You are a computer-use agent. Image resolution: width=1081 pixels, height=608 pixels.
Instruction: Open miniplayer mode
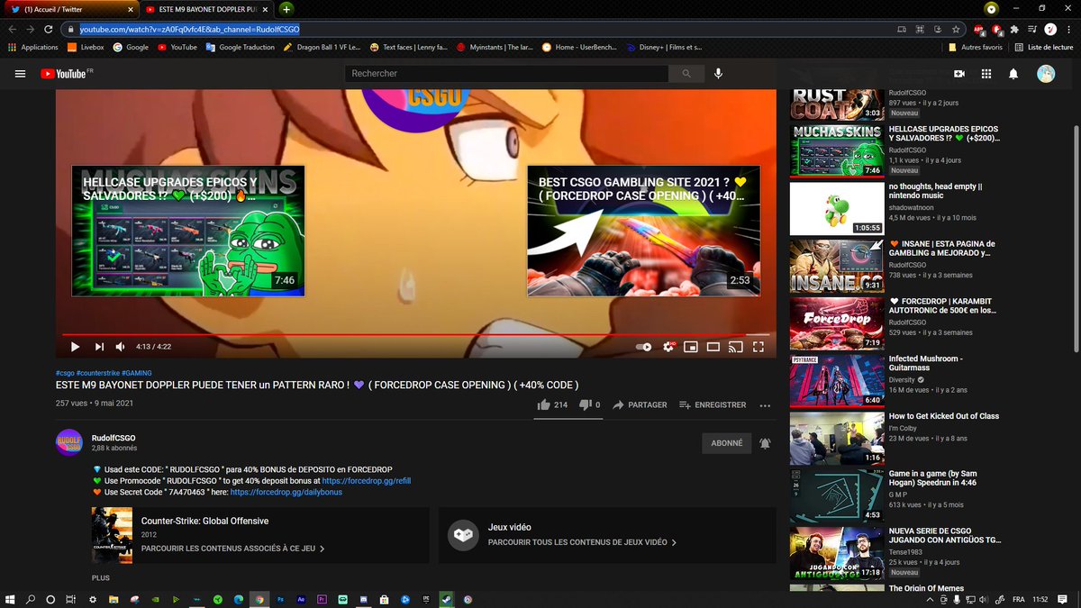[691, 347]
